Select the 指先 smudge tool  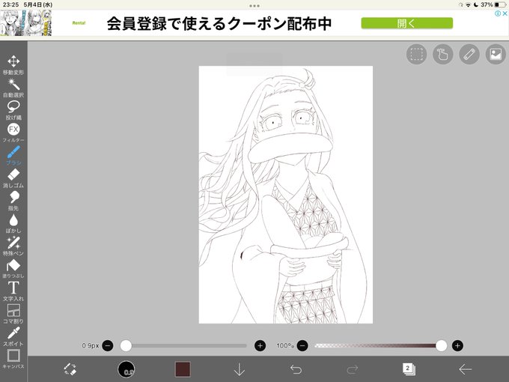point(13,201)
